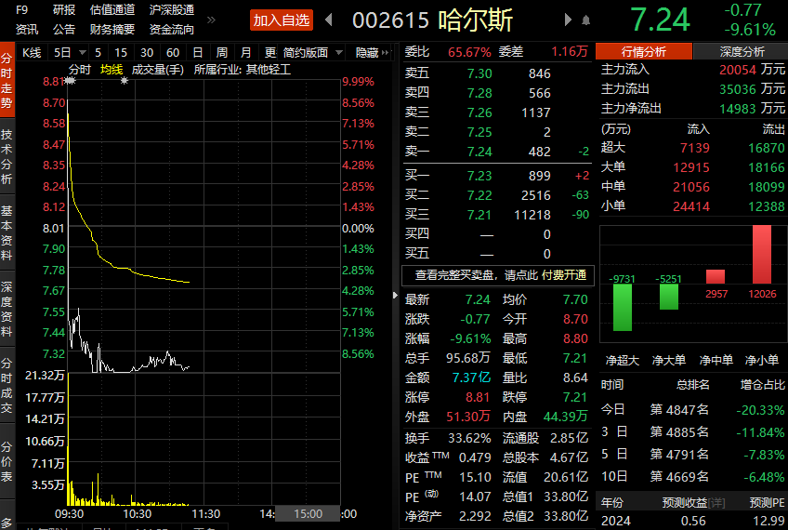Screen dimensions: 788x530
Task: Open 资讯 news
Action: pyautogui.click(x=27, y=30)
